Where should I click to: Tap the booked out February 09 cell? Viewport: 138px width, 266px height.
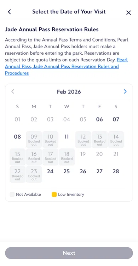pos(34,140)
